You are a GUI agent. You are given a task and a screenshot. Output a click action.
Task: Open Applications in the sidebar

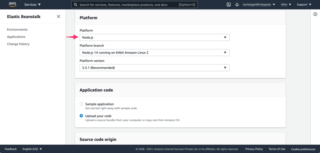(x=16, y=37)
